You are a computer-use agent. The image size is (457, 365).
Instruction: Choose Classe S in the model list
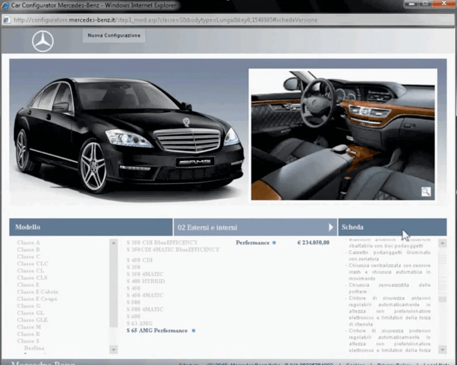(29, 341)
